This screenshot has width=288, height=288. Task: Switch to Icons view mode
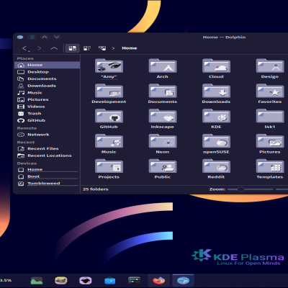72,48
